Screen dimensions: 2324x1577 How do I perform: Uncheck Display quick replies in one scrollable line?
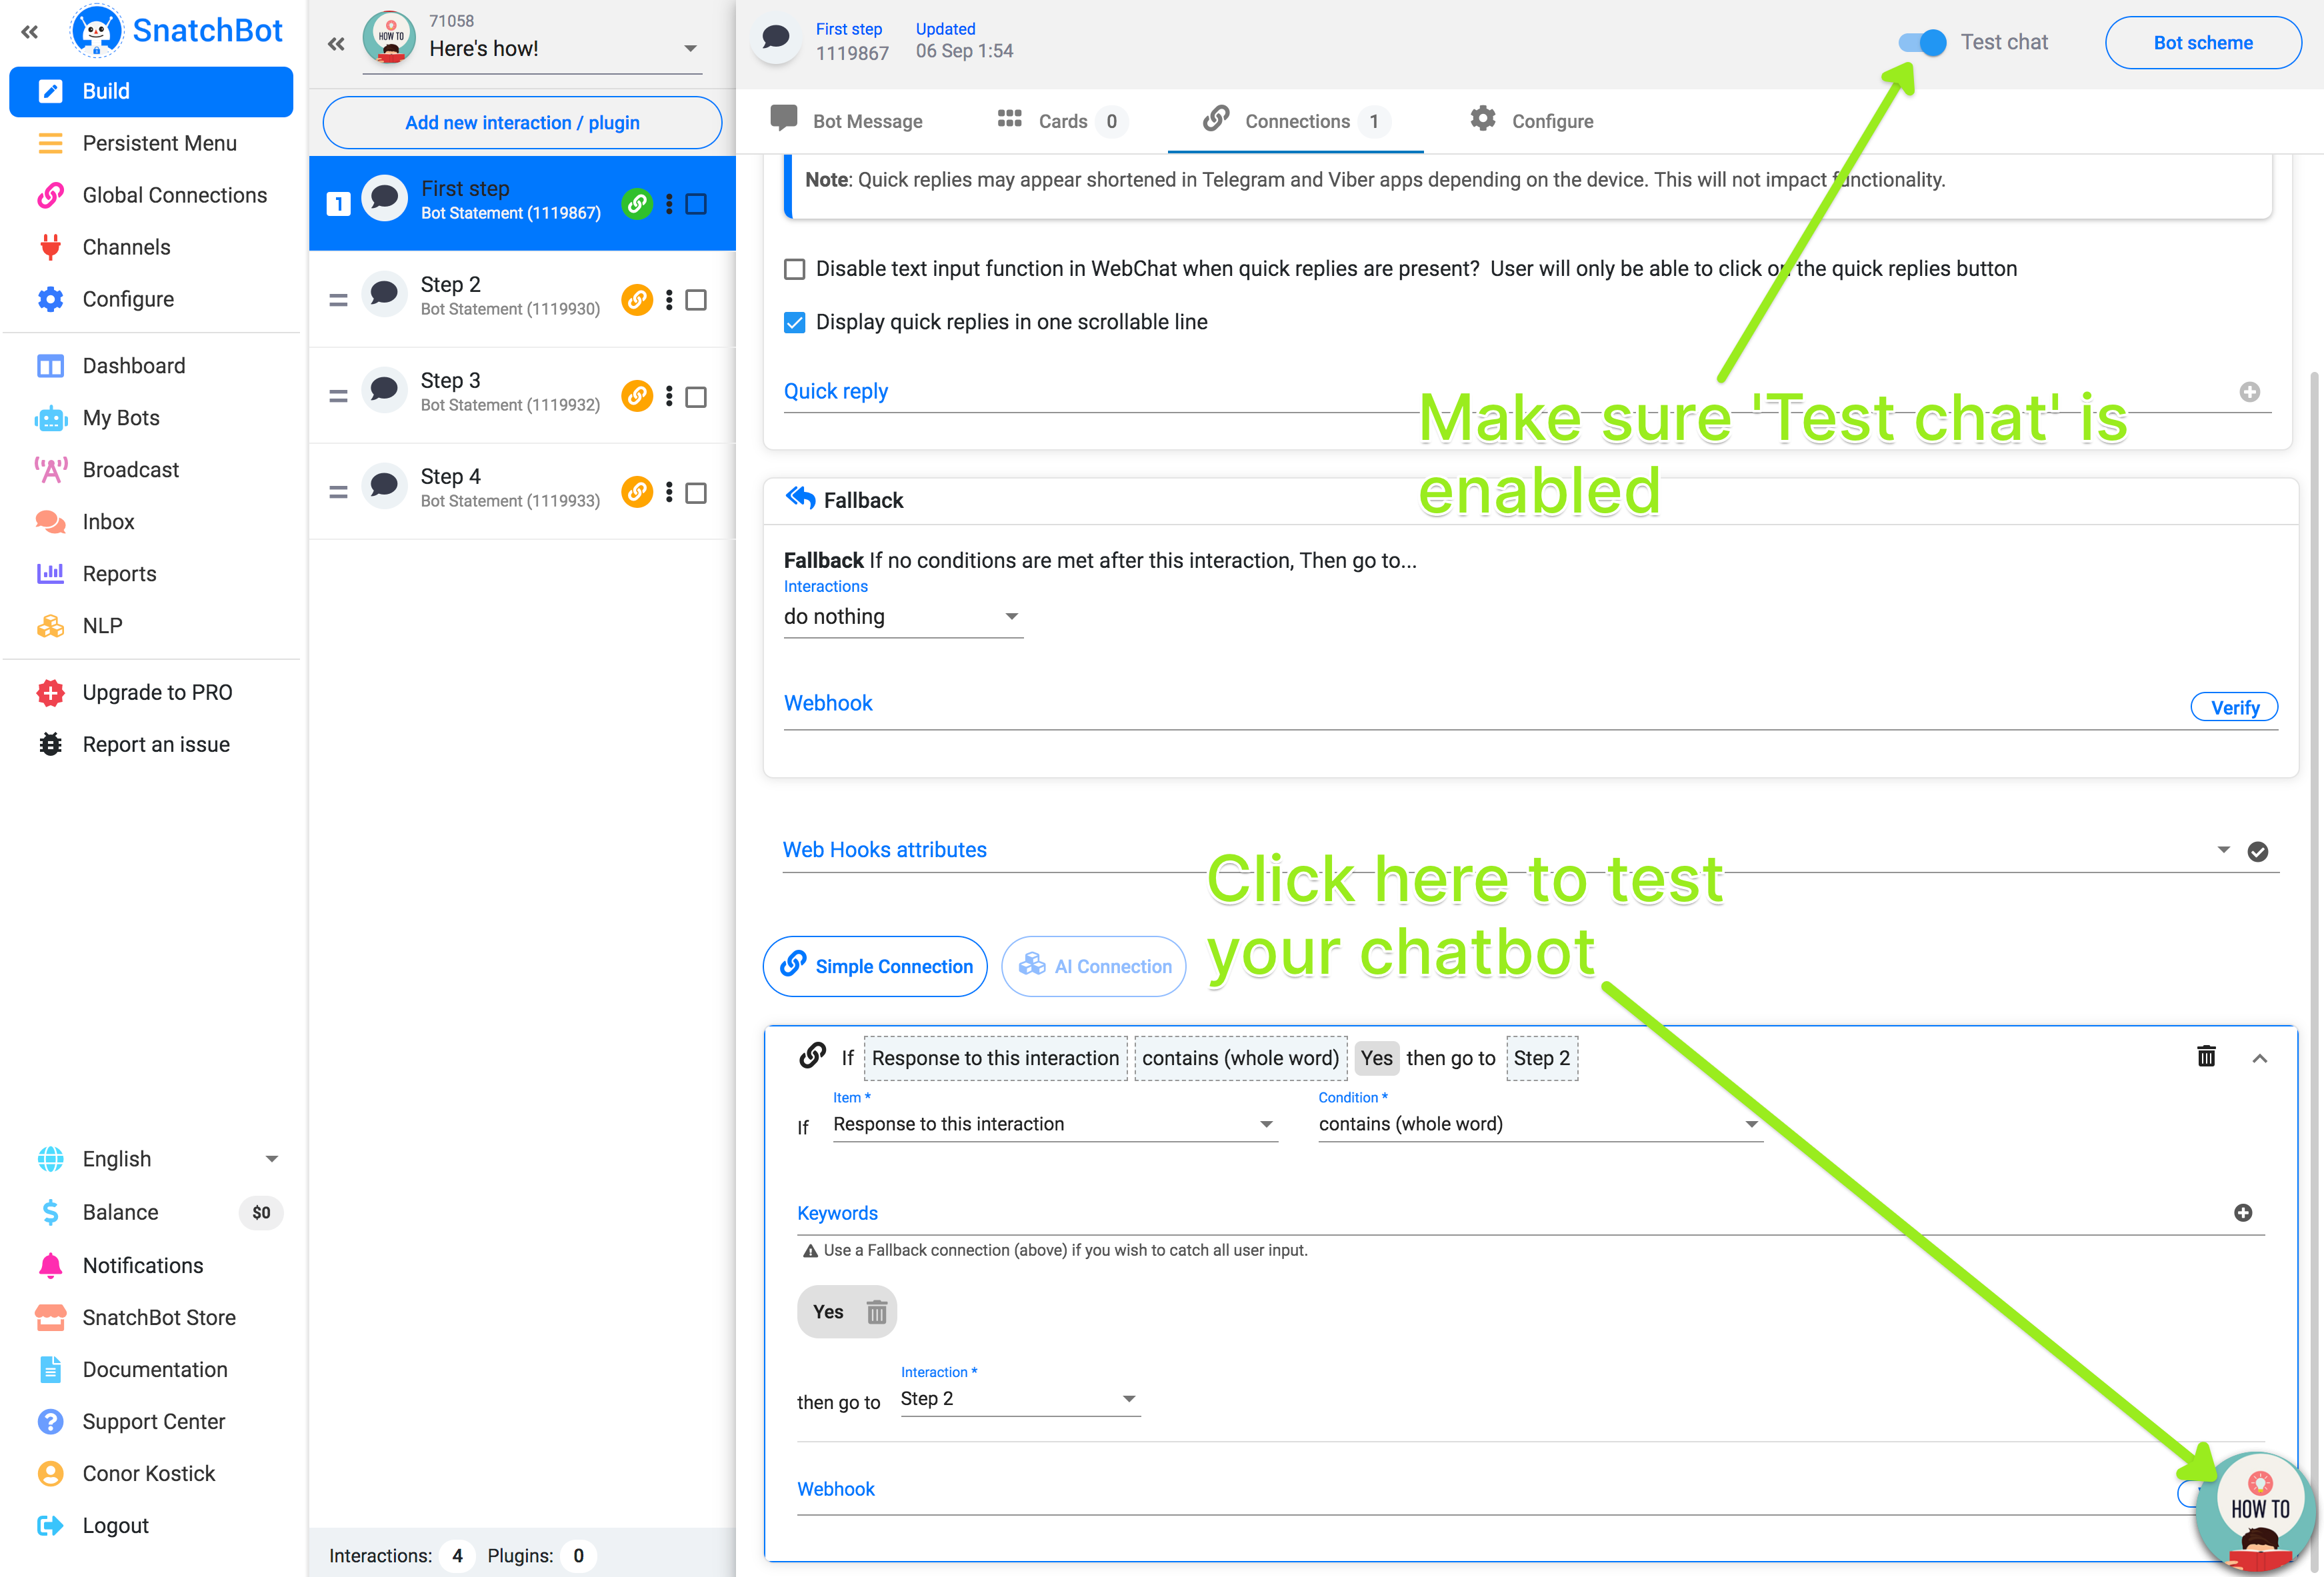tap(795, 322)
